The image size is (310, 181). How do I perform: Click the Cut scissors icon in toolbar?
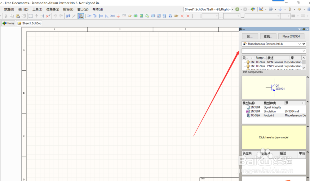tap(6, 16)
